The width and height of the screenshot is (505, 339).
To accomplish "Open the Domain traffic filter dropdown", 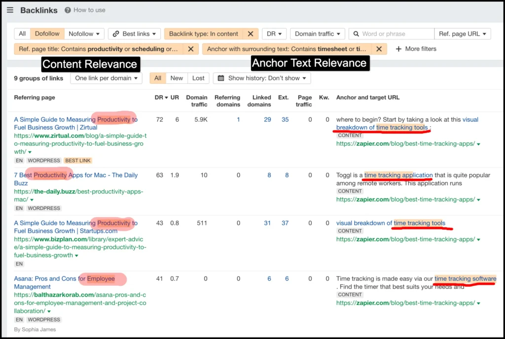I will [318, 34].
